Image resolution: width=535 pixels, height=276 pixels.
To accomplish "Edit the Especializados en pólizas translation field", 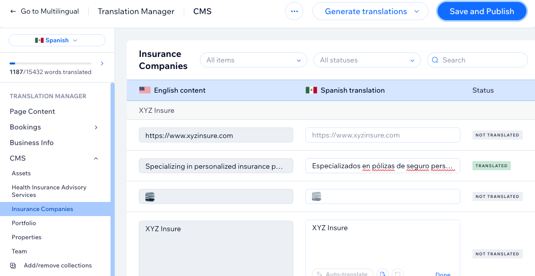I will [x=383, y=166].
